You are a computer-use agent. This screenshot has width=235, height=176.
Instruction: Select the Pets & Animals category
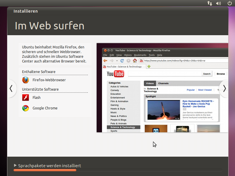pos(118,123)
